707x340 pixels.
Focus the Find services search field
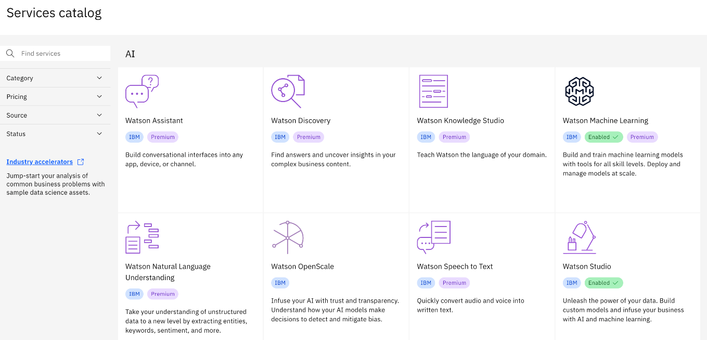pyautogui.click(x=55, y=54)
